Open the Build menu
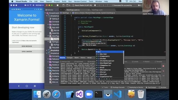 (64, 1)
